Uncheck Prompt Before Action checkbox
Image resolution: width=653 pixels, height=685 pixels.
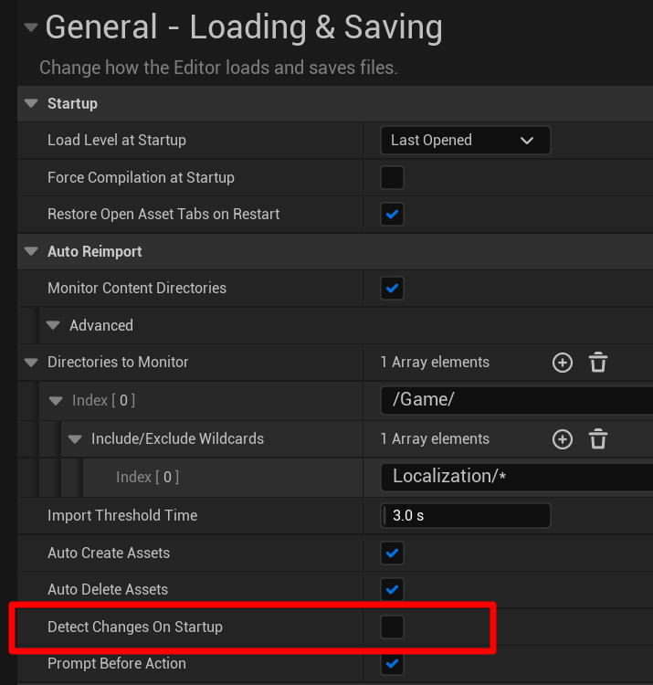392,664
